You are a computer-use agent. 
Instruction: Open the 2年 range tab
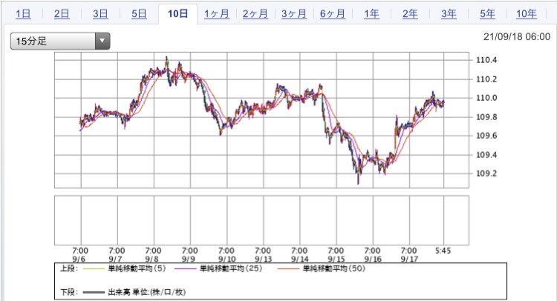[410, 14]
